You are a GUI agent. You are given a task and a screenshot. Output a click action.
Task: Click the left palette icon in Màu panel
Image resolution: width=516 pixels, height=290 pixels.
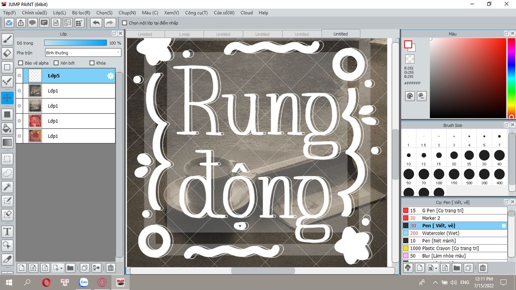(410, 96)
